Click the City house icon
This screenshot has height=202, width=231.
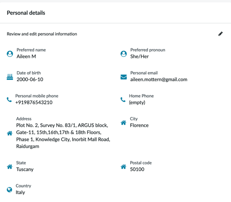[123, 123]
